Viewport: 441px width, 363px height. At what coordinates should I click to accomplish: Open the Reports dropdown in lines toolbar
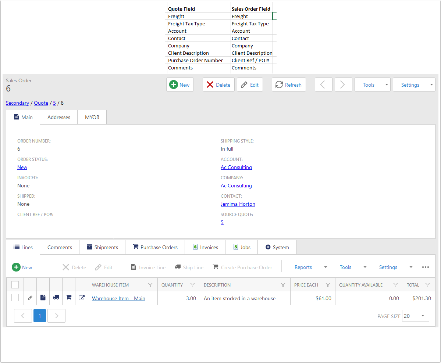pyautogui.click(x=311, y=267)
